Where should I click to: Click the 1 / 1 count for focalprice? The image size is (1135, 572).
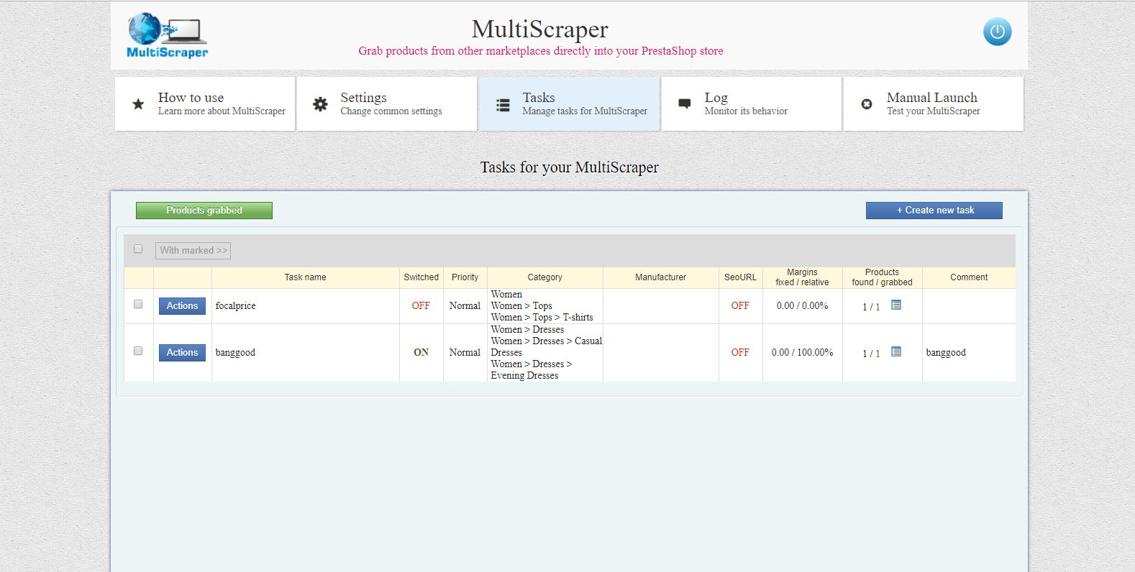click(x=871, y=307)
